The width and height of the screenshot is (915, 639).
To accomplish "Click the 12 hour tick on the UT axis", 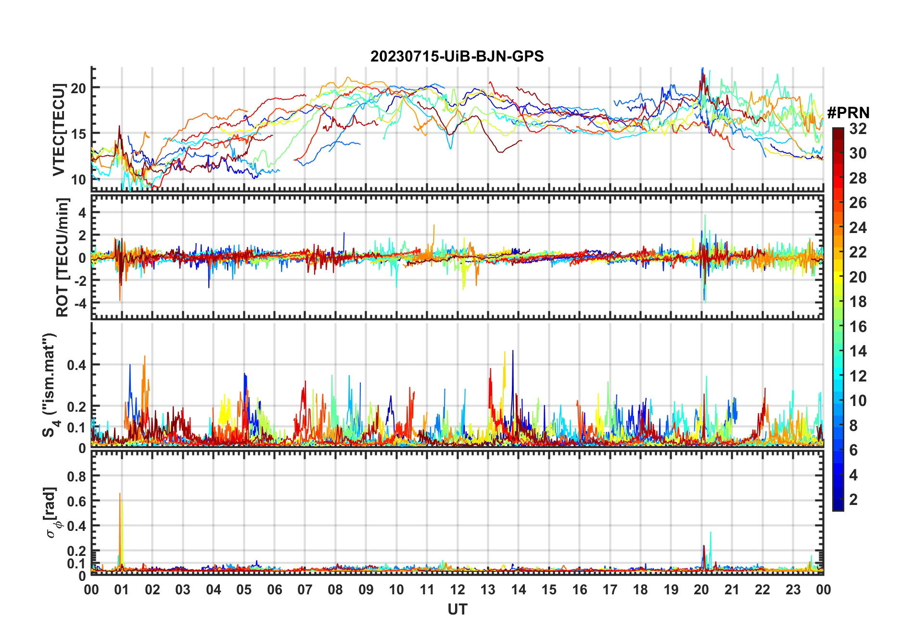I will point(457,590).
